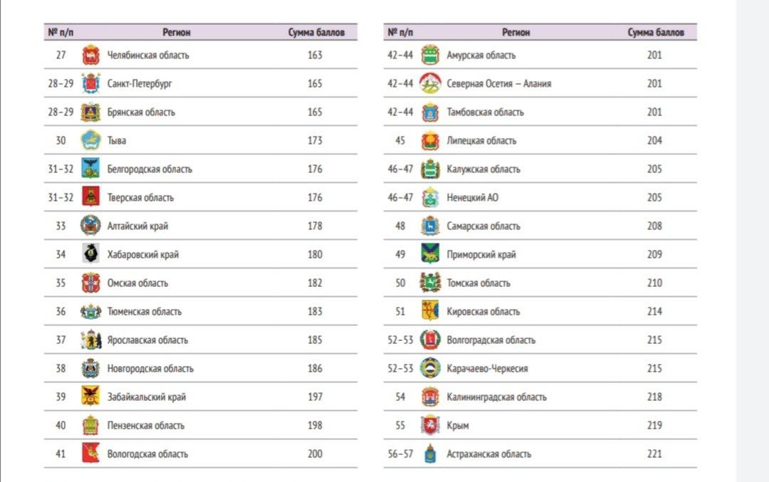This screenshot has height=482, width=769.
Task: Click the Северная Осетия – Алания emblem
Action: 430,83
